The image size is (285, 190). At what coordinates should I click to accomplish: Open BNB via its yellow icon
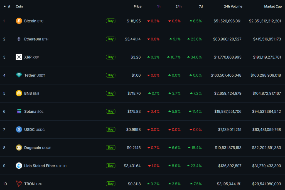click(x=19, y=93)
